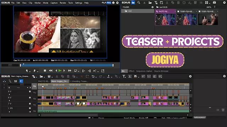Open the Loop playback dropdown arrow
This screenshot has width=227, height=127.
[78, 71]
